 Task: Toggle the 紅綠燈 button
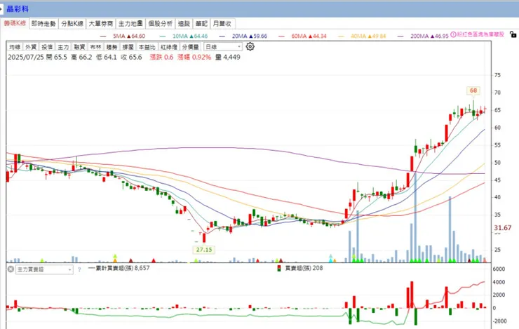pyautogui.click(x=169, y=47)
